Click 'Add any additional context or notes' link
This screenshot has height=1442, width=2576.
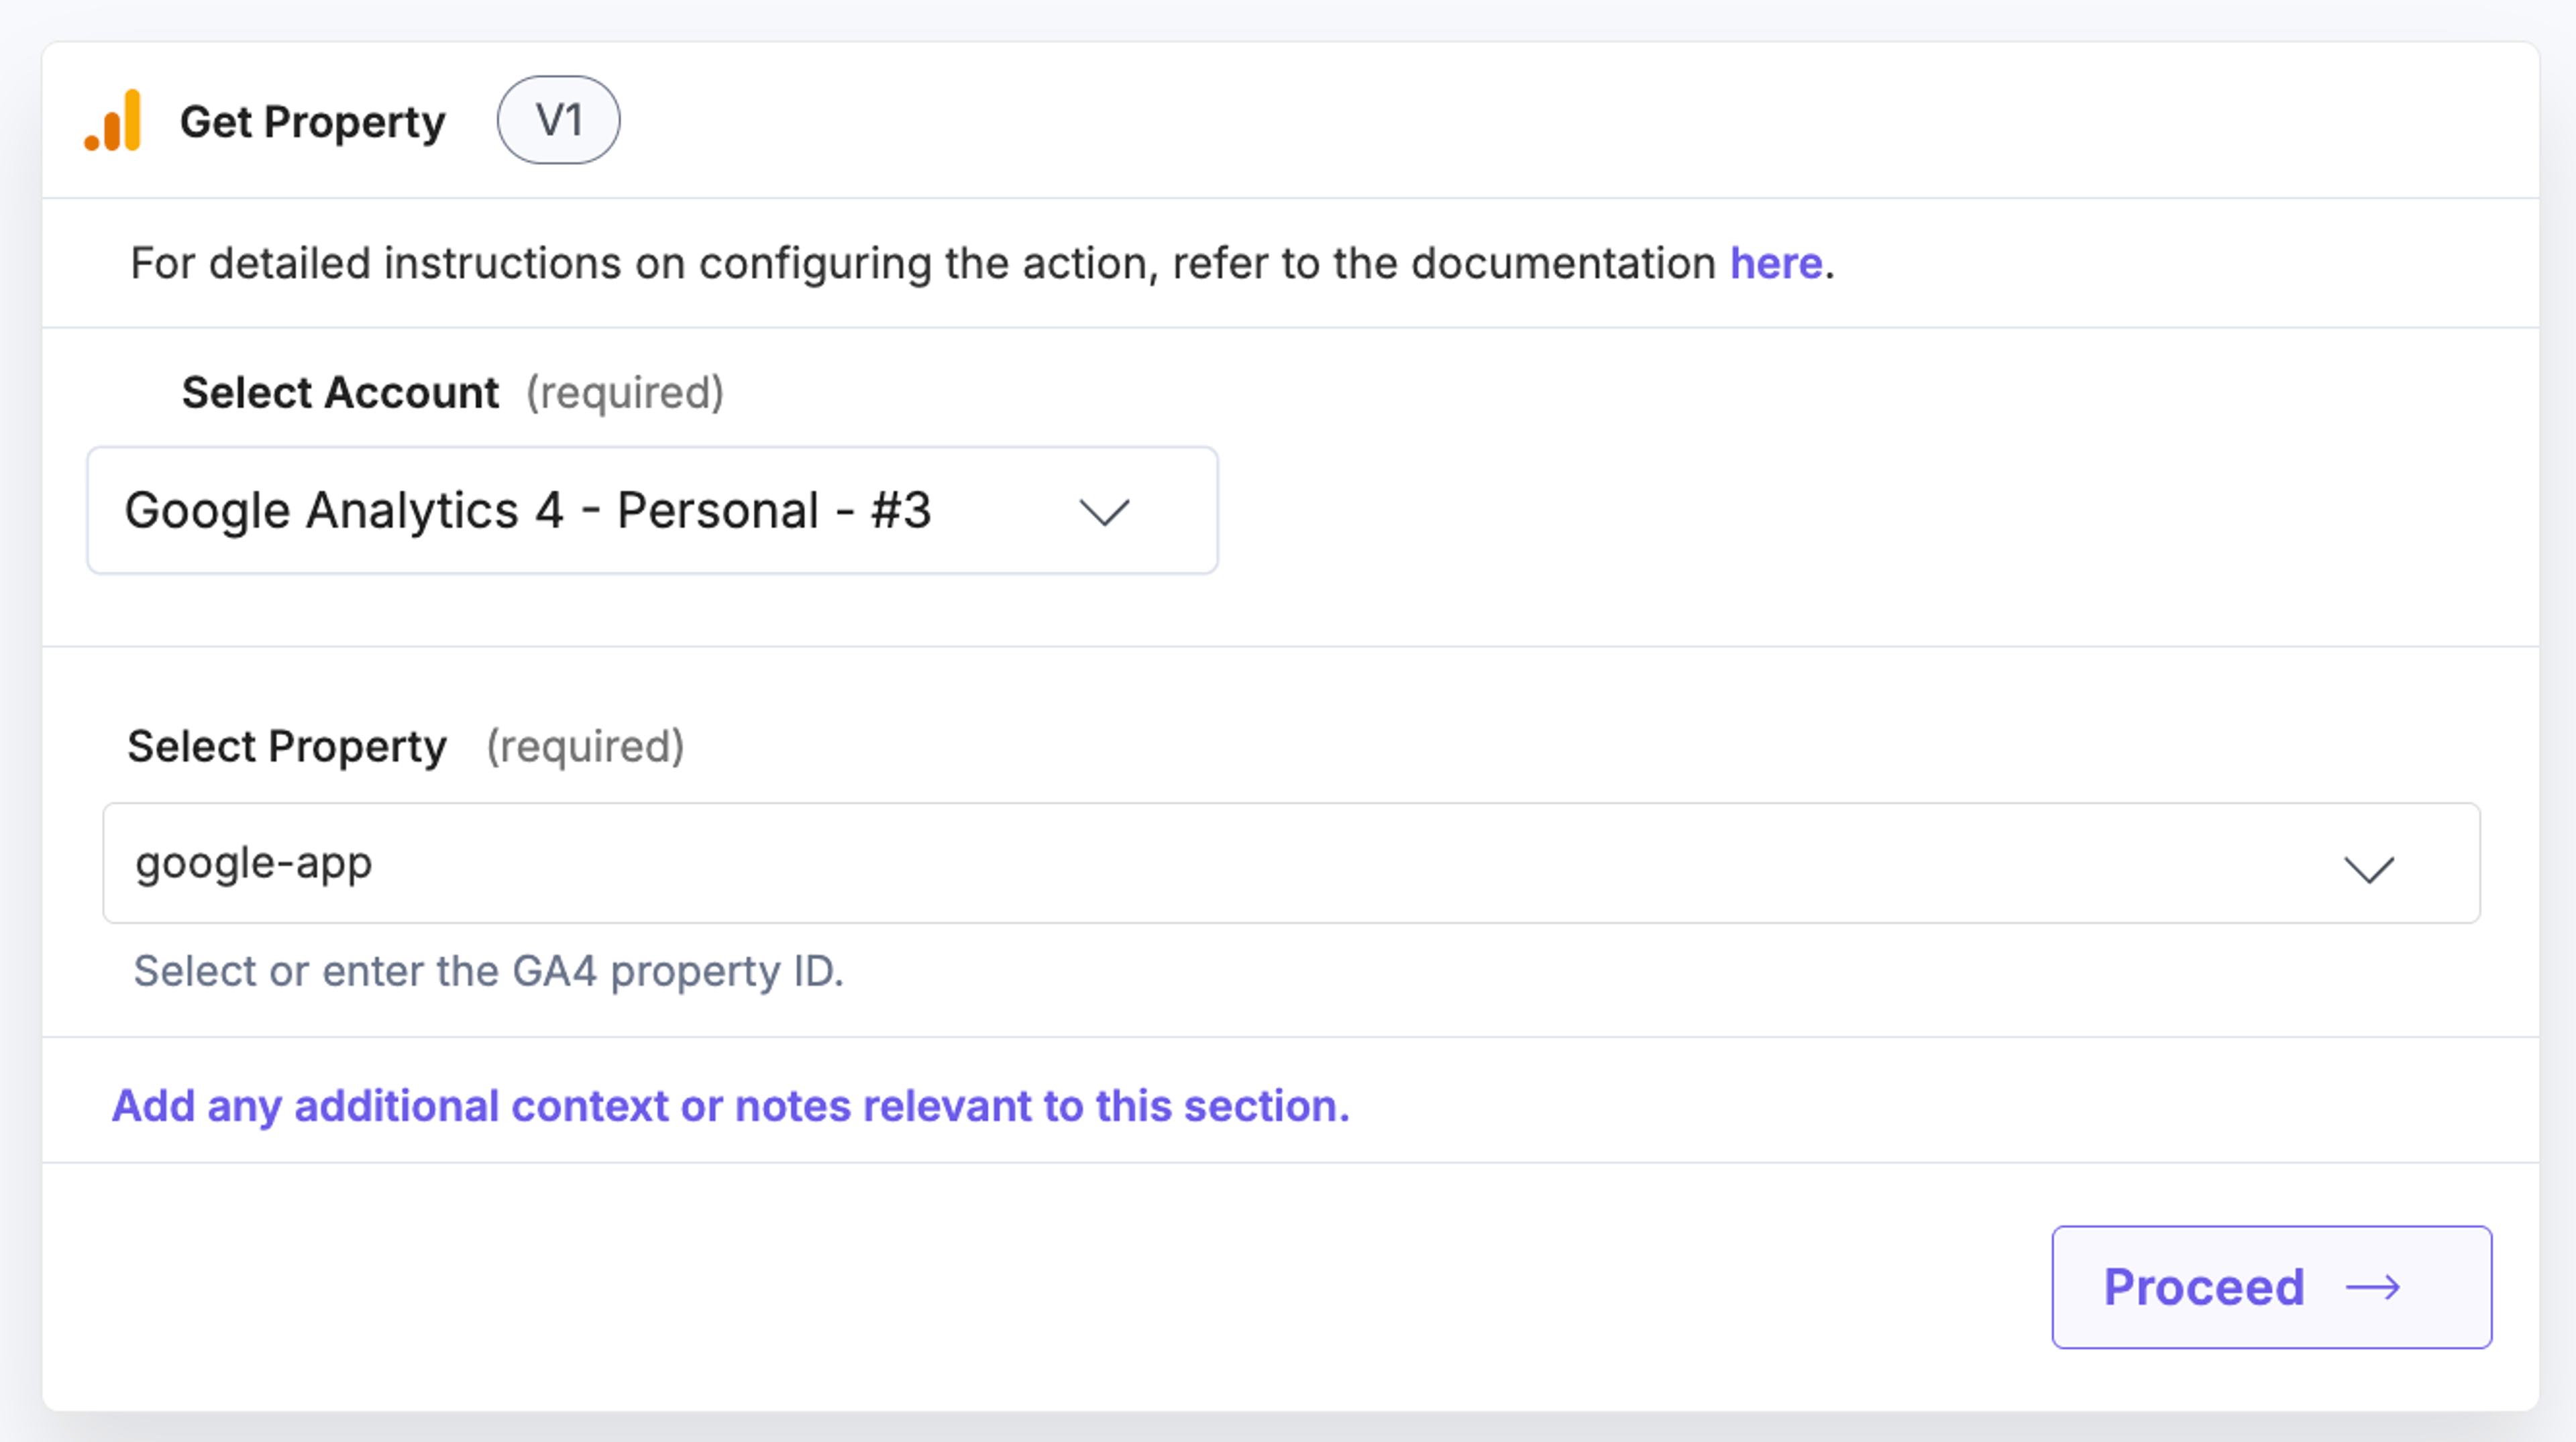click(x=730, y=1106)
